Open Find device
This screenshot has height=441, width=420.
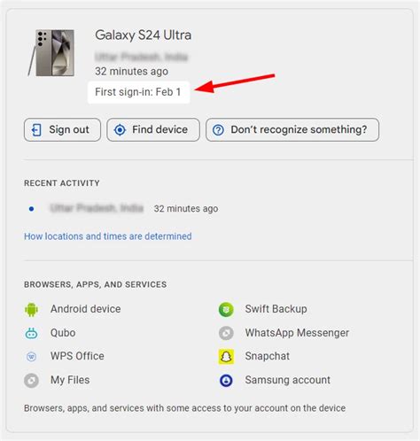[x=153, y=130]
